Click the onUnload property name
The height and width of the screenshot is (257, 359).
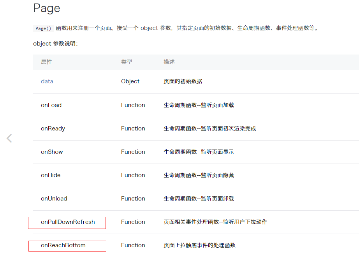point(54,199)
